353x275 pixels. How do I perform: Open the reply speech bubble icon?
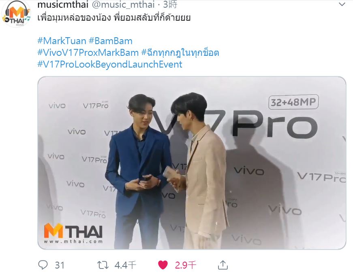(43, 265)
